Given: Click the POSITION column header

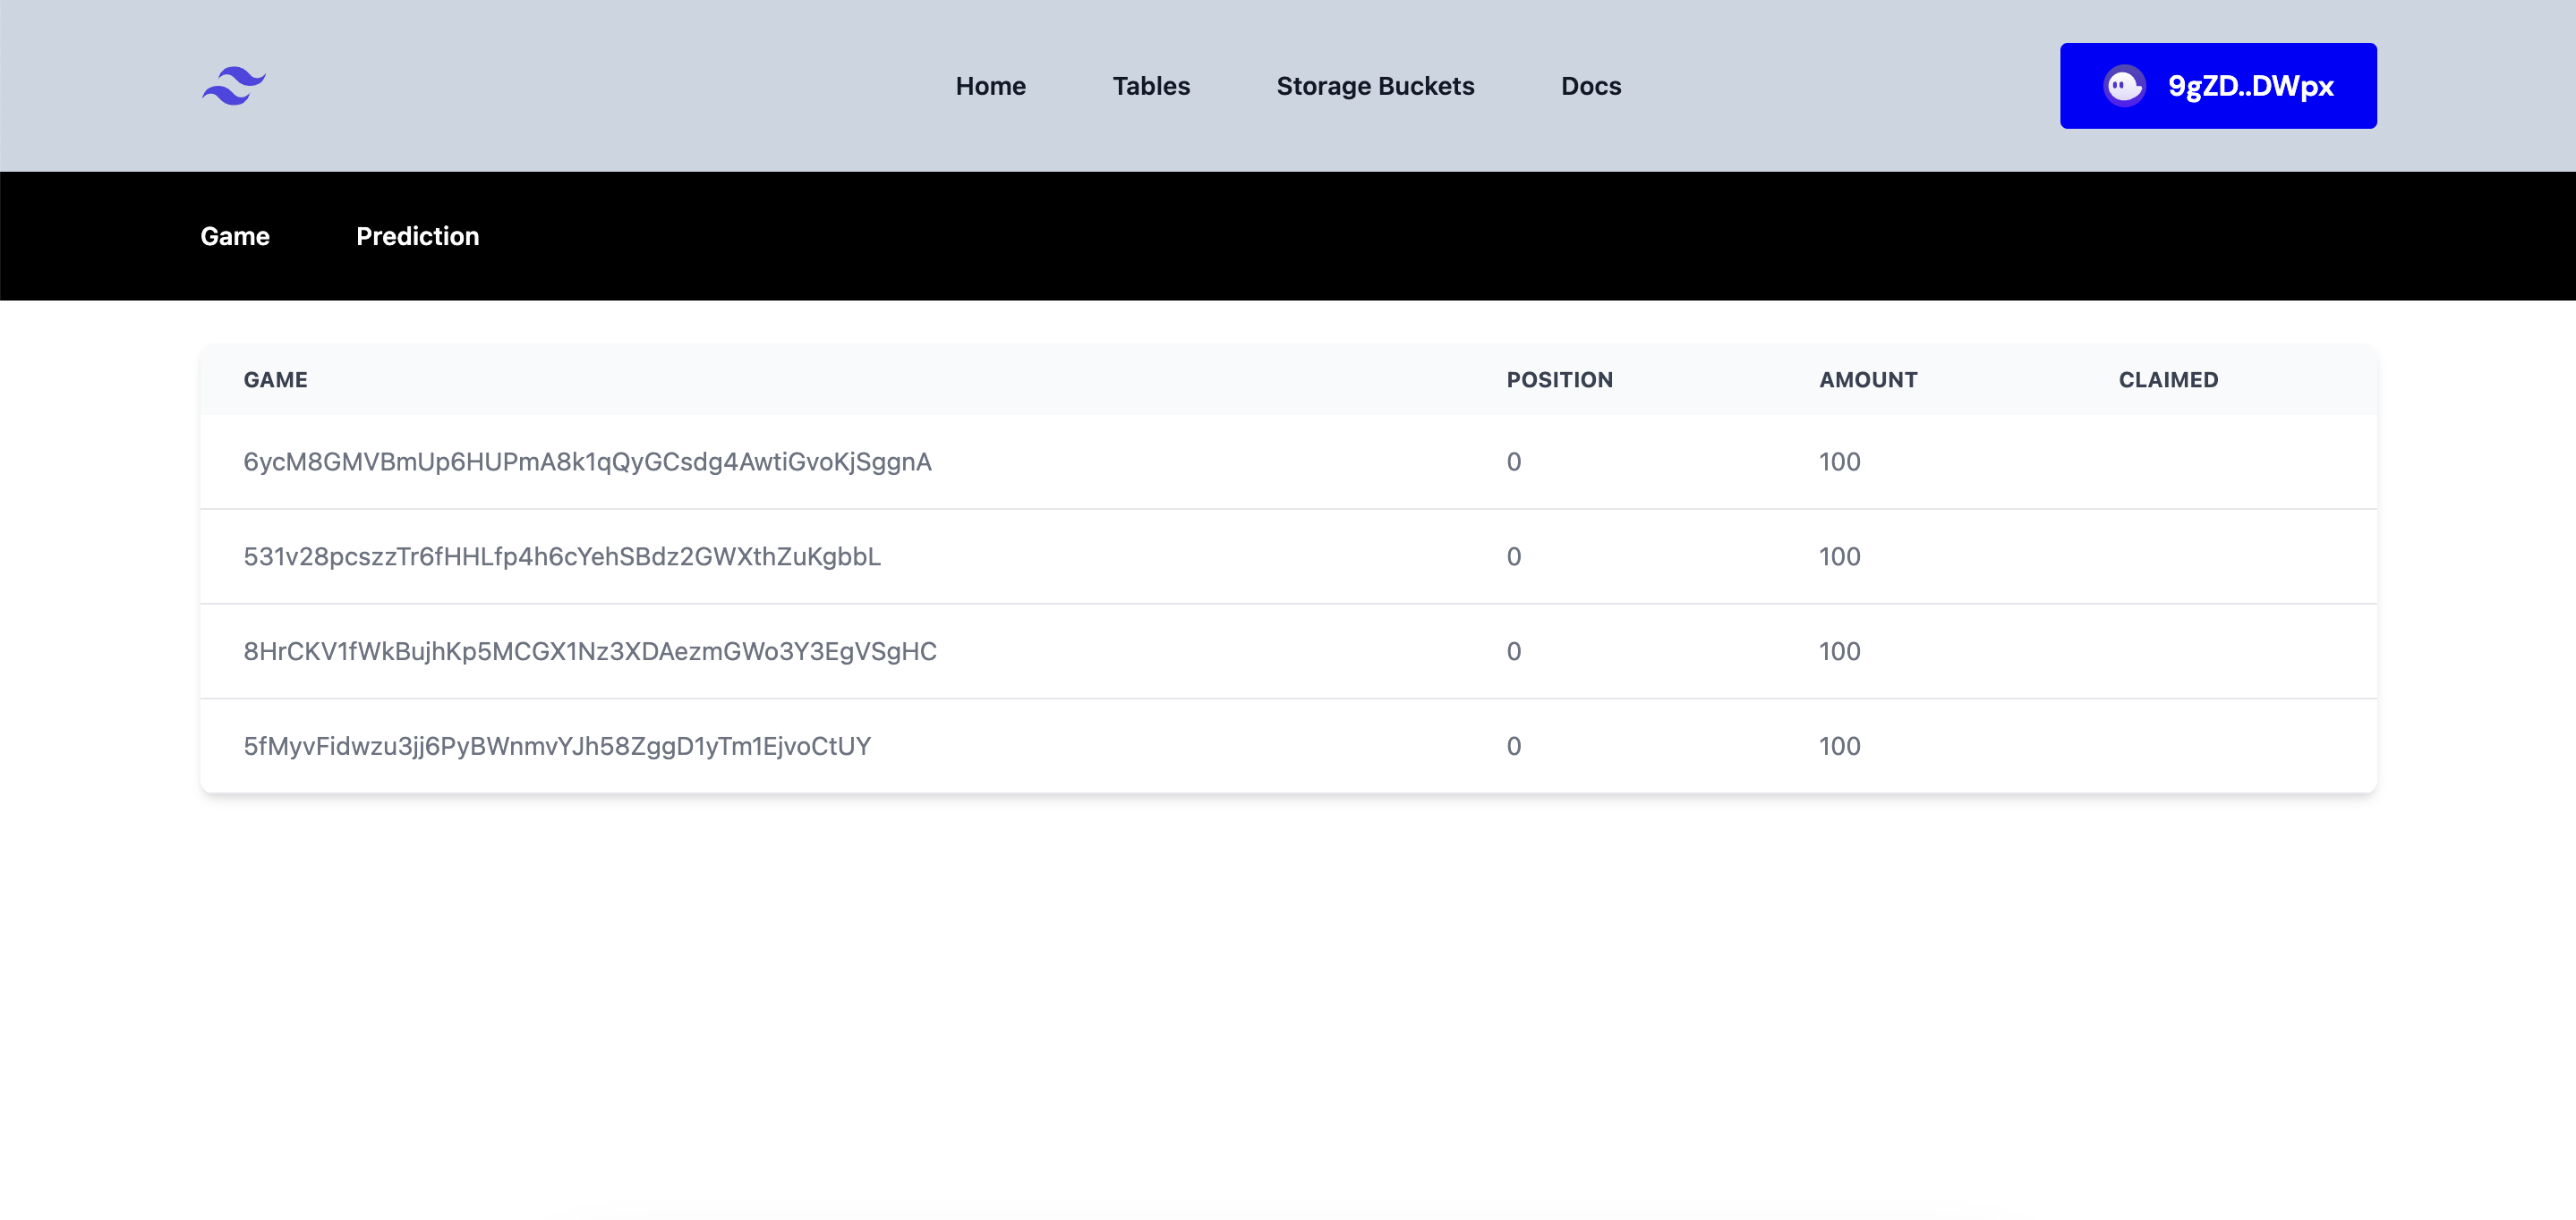Looking at the screenshot, I should pos(1559,380).
